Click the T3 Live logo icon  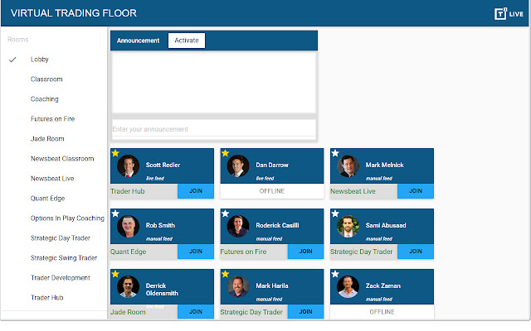[500, 13]
